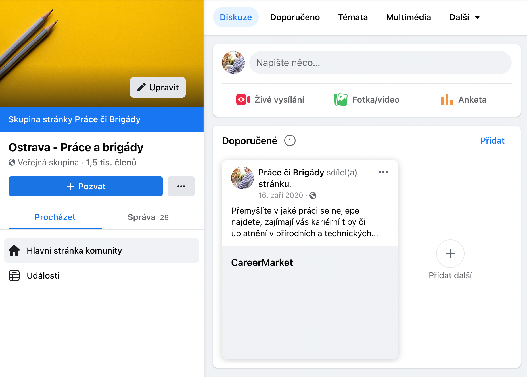Click the 16. září 2020 post date

pyautogui.click(x=281, y=195)
